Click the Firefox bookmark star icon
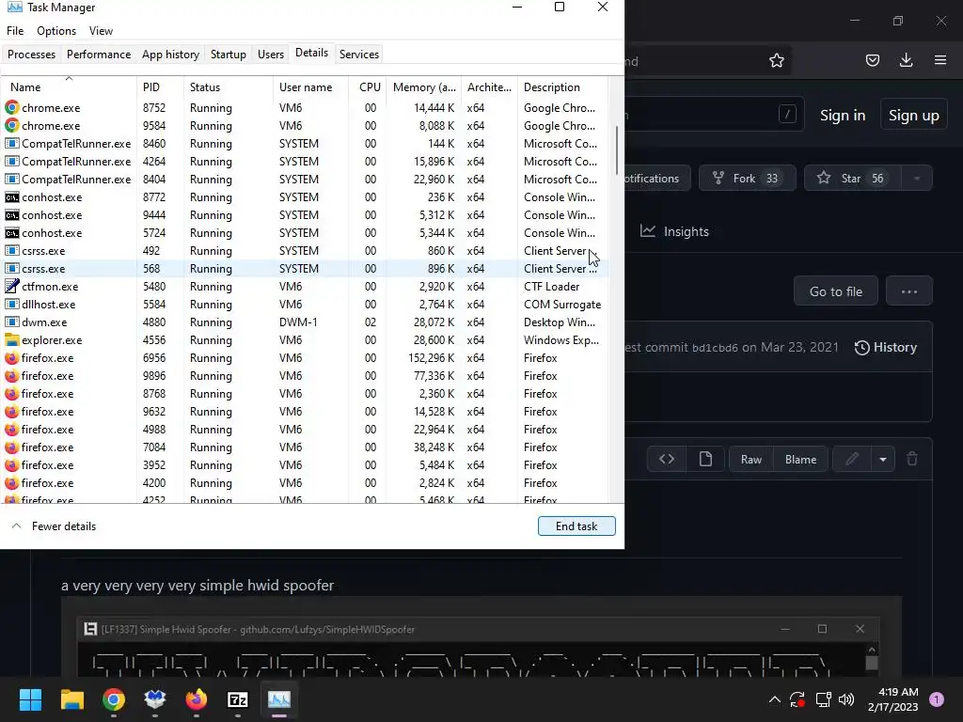Image resolution: width=963 pixels, height=722 pixels. click(776, 60)
